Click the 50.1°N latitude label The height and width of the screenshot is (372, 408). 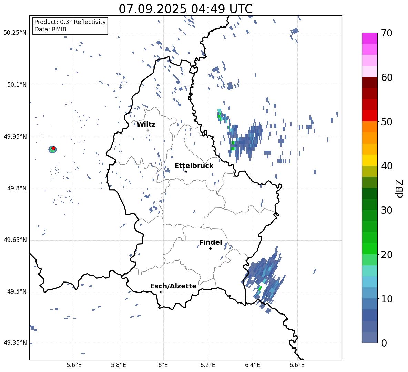[x=17, y=85]
